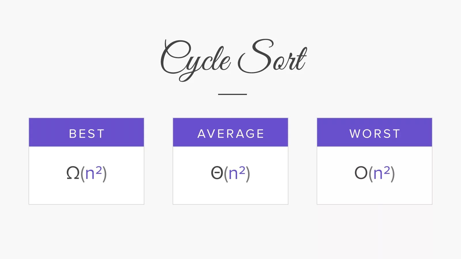The height and width of the screenshot is (259, 461).
Task: Click the Theta symbol in the Average card
Action: (x=217, y=173)
